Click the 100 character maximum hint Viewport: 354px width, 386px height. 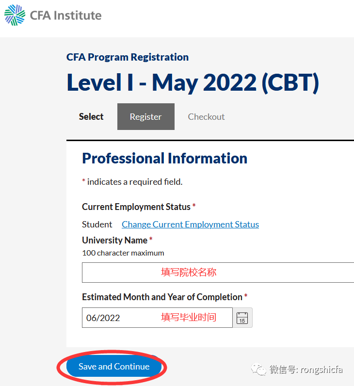tap(123, 253)
